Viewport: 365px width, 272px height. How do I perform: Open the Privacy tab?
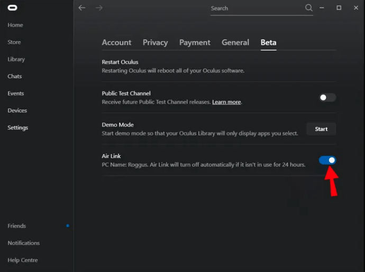pos(155,43)
